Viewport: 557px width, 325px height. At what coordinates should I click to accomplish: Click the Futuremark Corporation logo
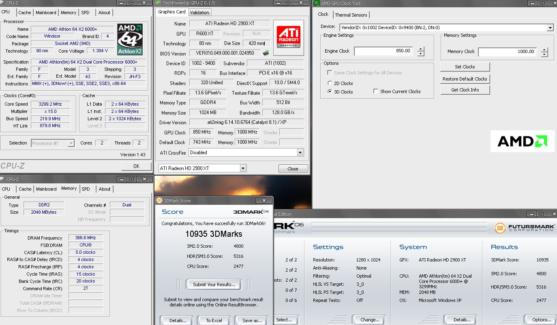pos(525,228)
